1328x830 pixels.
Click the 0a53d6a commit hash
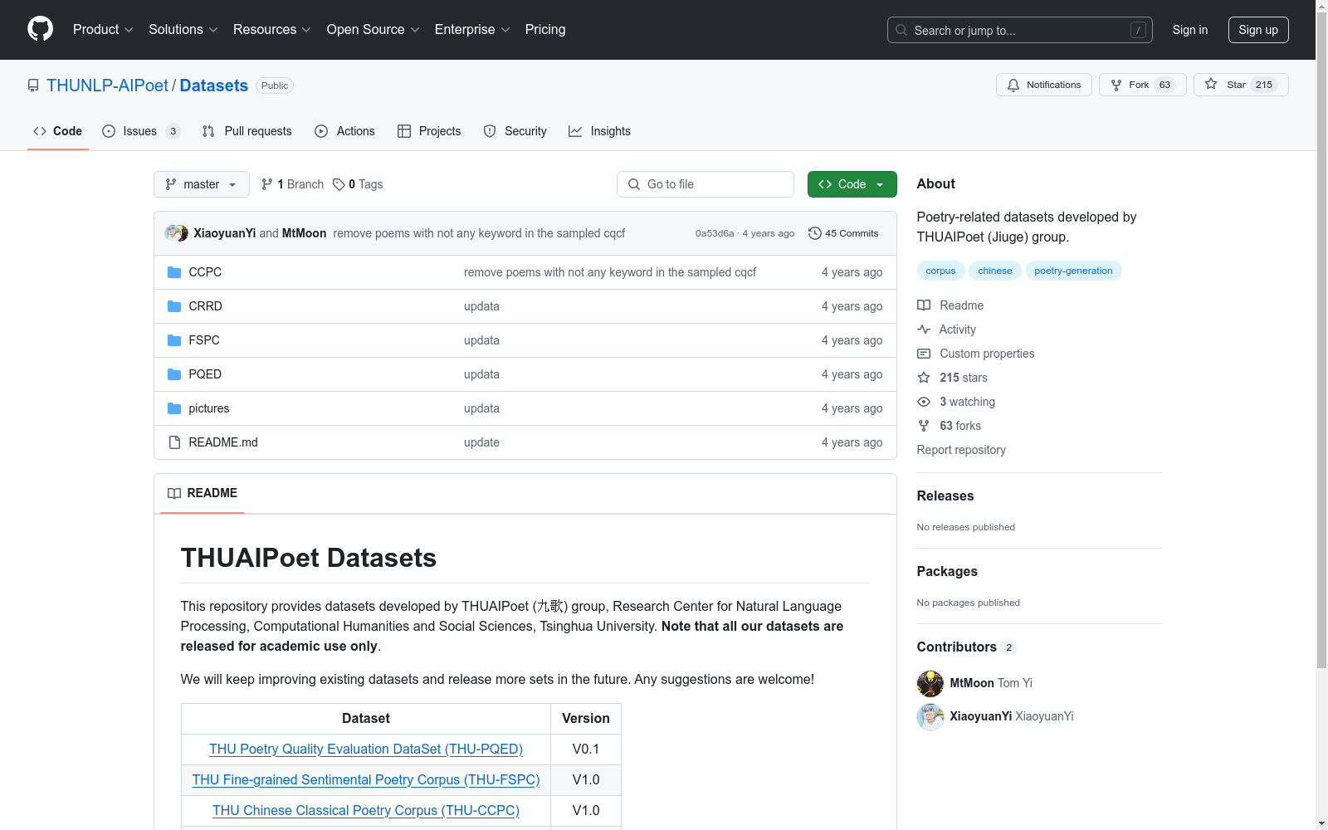(715, 233)
